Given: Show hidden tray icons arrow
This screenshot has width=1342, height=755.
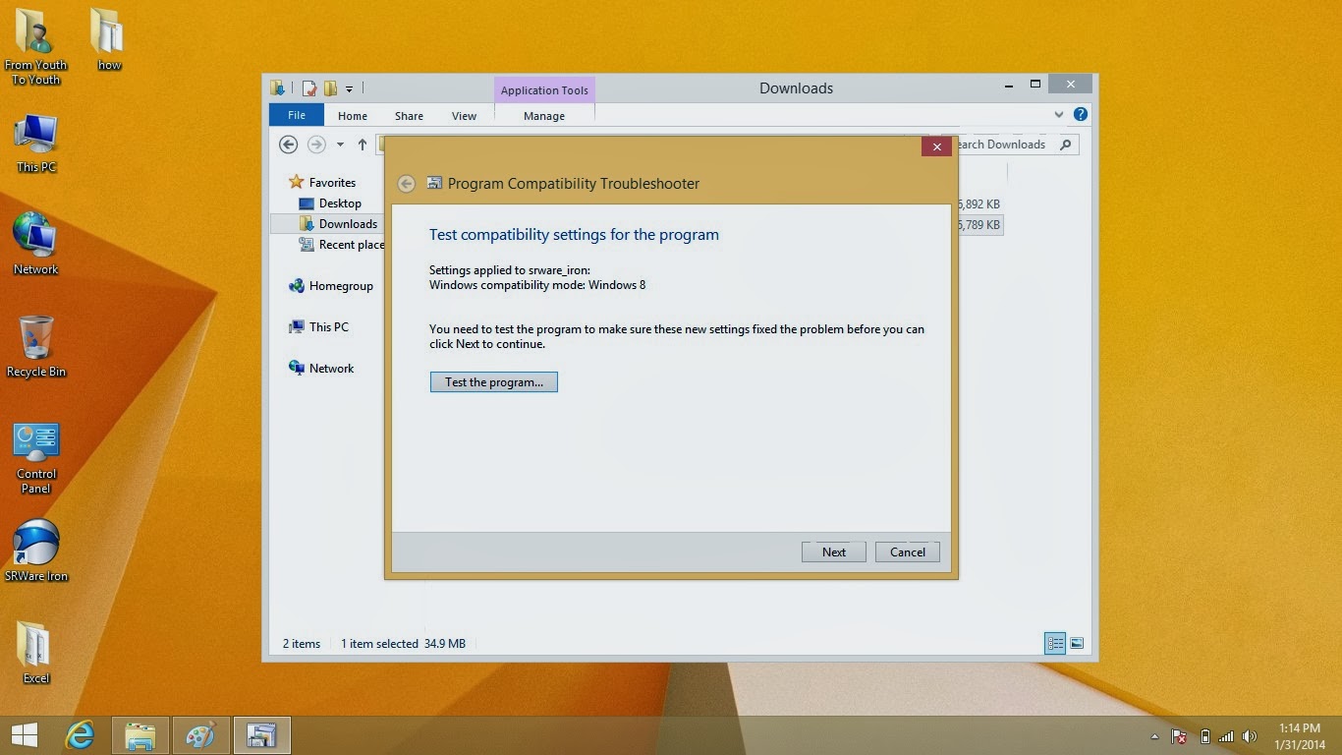Looking at the screenshot, I should coord(1155,736).
